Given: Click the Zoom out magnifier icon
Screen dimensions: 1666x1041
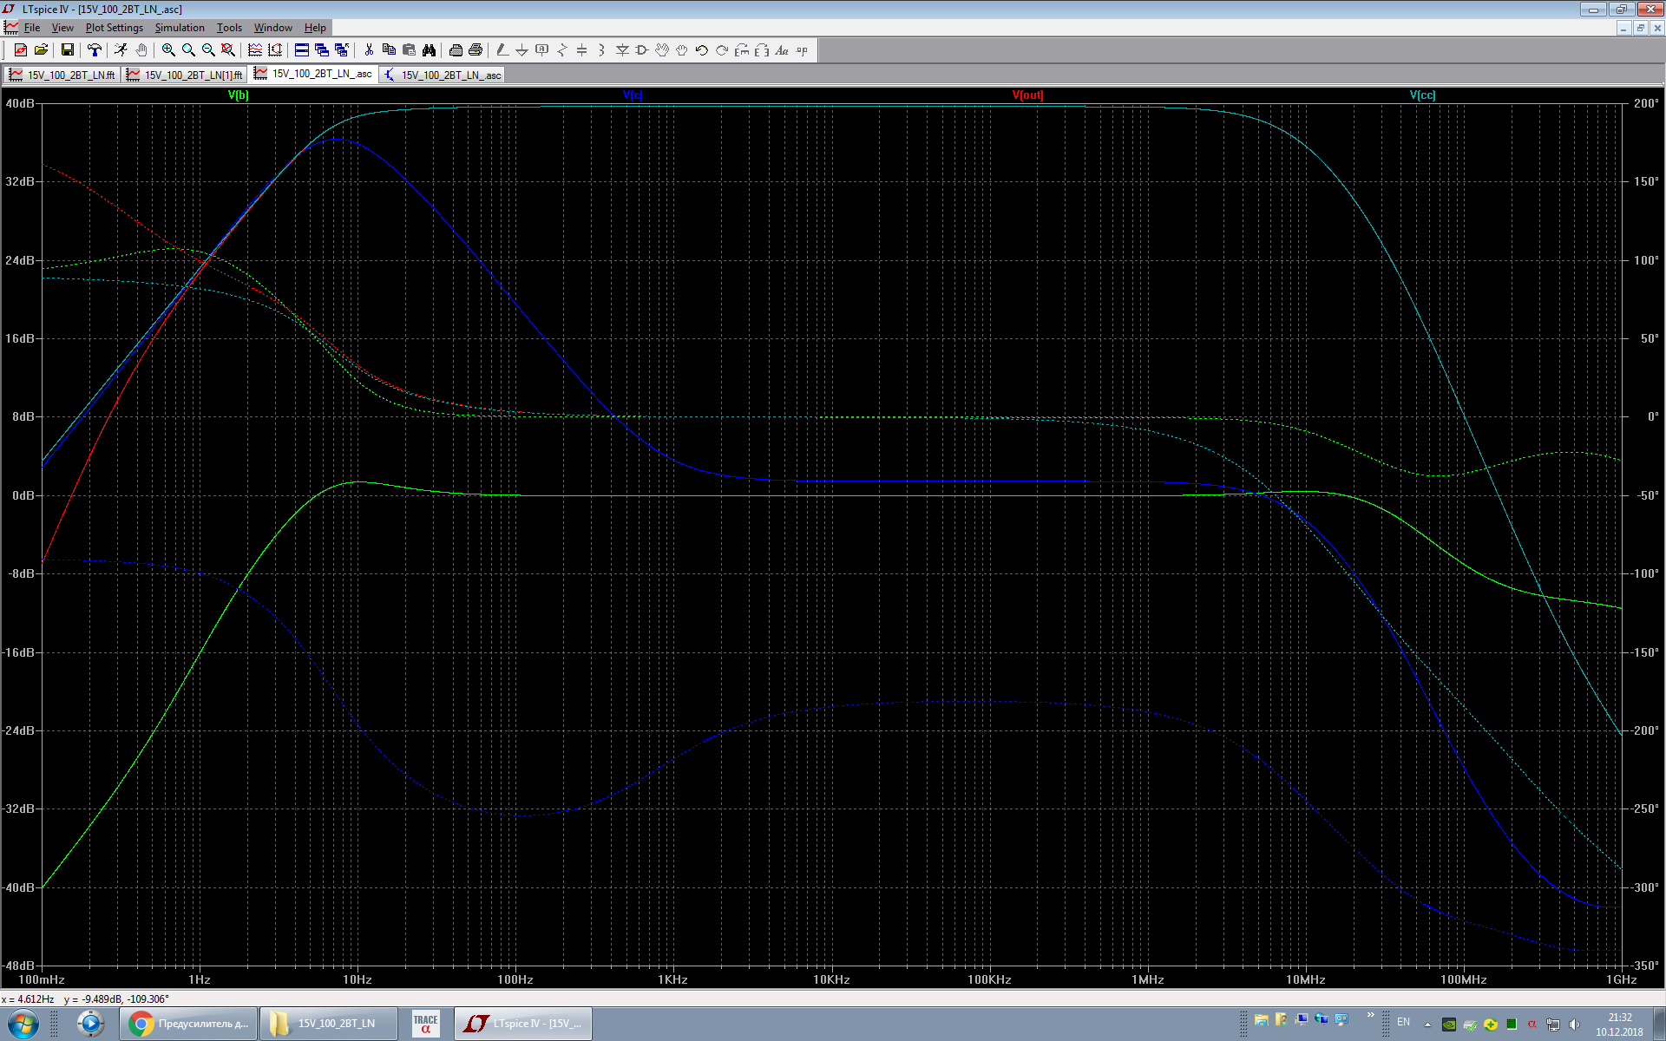Looking at the screenshot, I should tap(208, 50).
